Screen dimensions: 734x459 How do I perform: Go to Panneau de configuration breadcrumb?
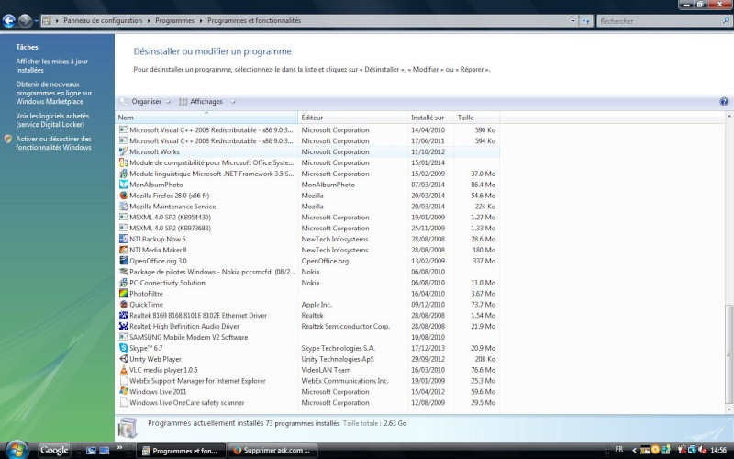pos(103,20)
